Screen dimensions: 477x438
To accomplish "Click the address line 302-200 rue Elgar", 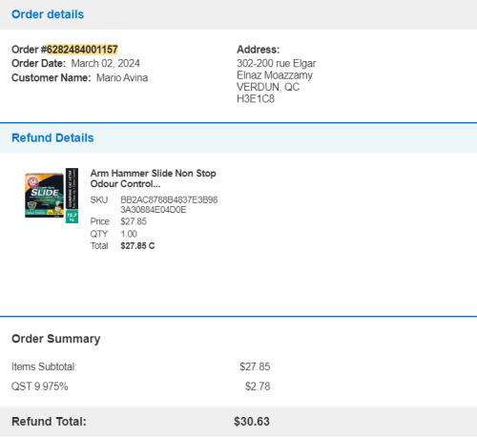I will click(x=276, y=63).
